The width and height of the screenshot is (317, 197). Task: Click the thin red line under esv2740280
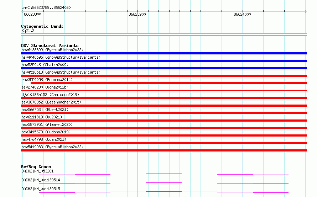click(x=164, y=90)
